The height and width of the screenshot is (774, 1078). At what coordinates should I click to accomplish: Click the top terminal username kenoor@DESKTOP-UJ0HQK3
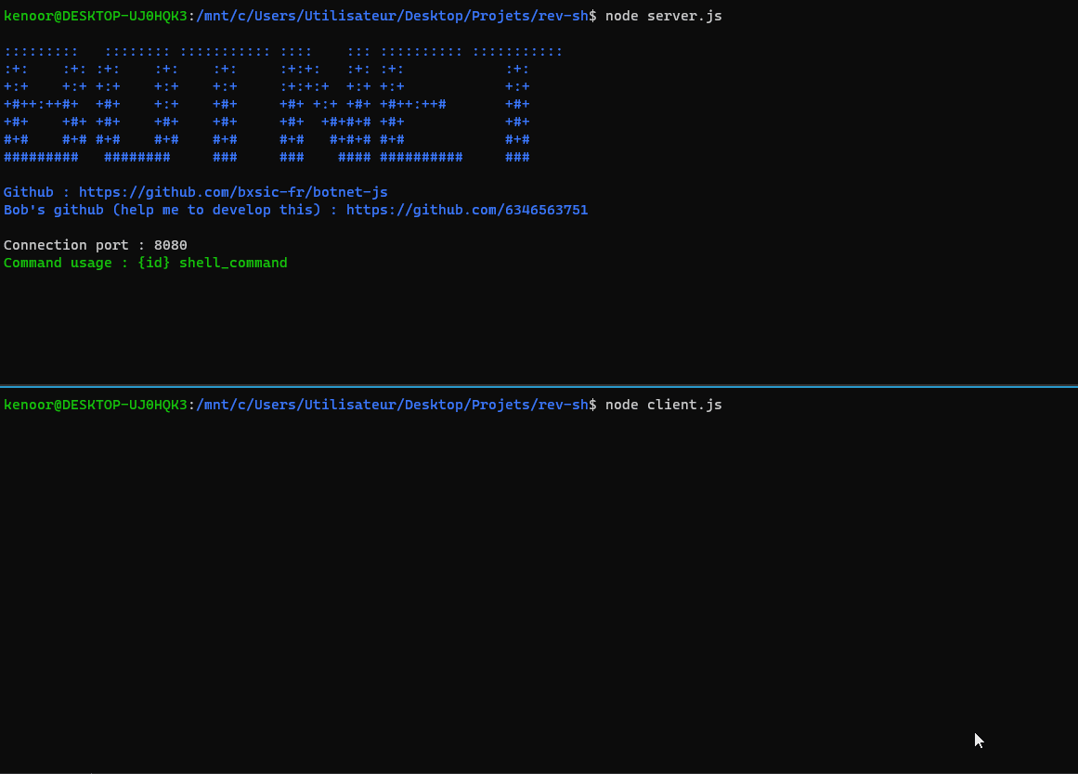(93, 16)
